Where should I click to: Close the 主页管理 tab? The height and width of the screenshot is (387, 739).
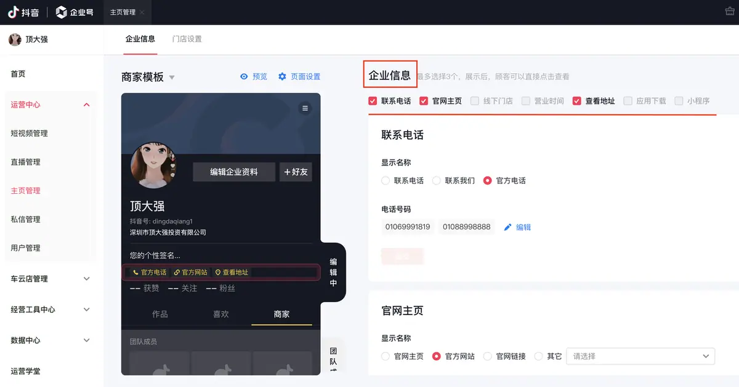click(x=142, y=12)
